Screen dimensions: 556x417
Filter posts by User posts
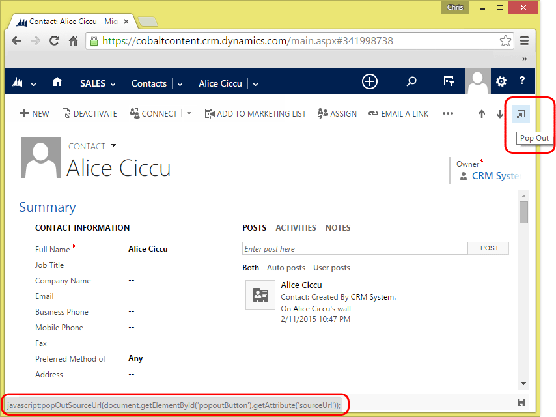[331, 268]
